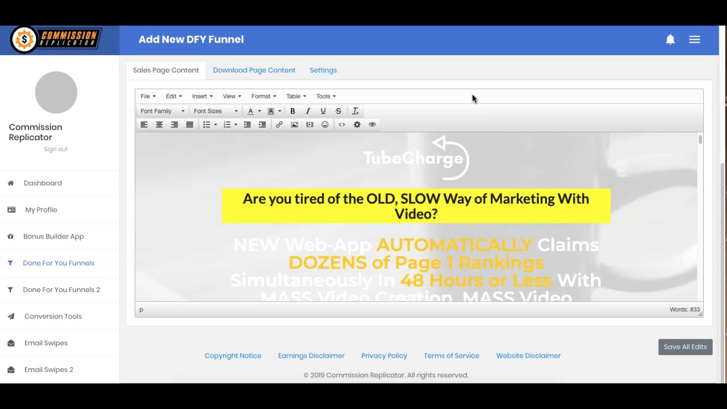727x409 pixels.
Task: Toggle the hamburger menu icon
Action: coord(695,39)
